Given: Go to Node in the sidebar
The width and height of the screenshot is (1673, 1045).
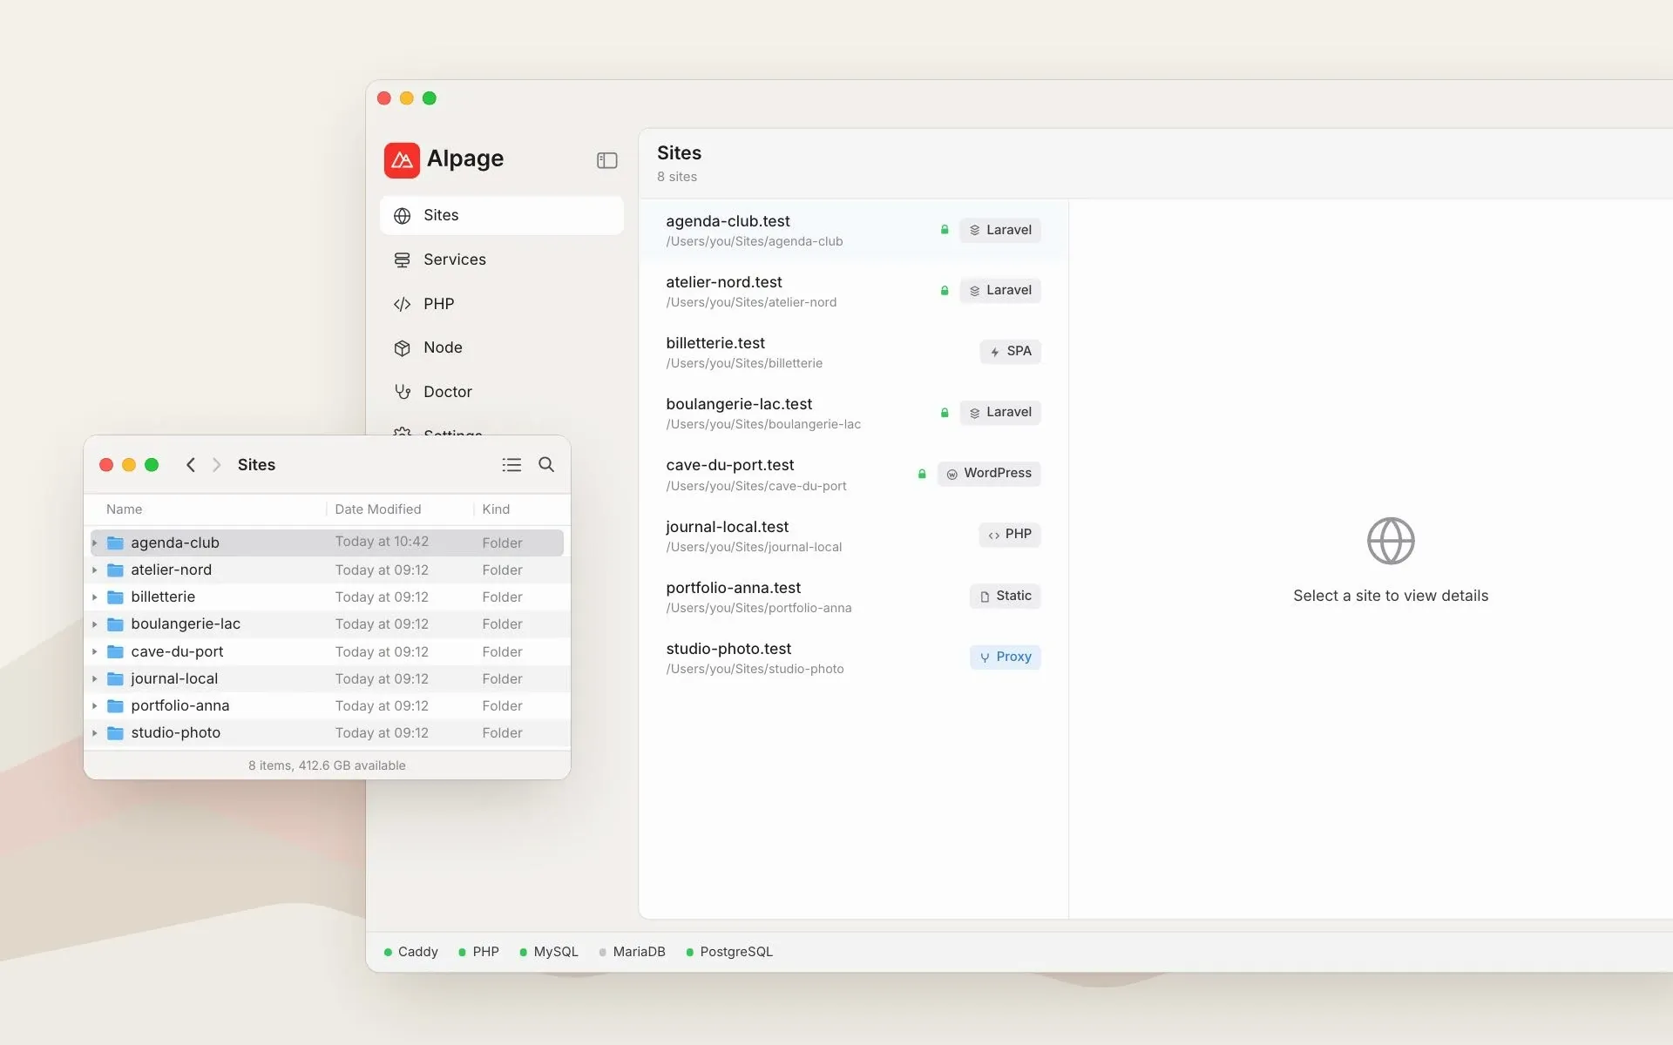Looking at the screenshot, I should pos(502,347).
